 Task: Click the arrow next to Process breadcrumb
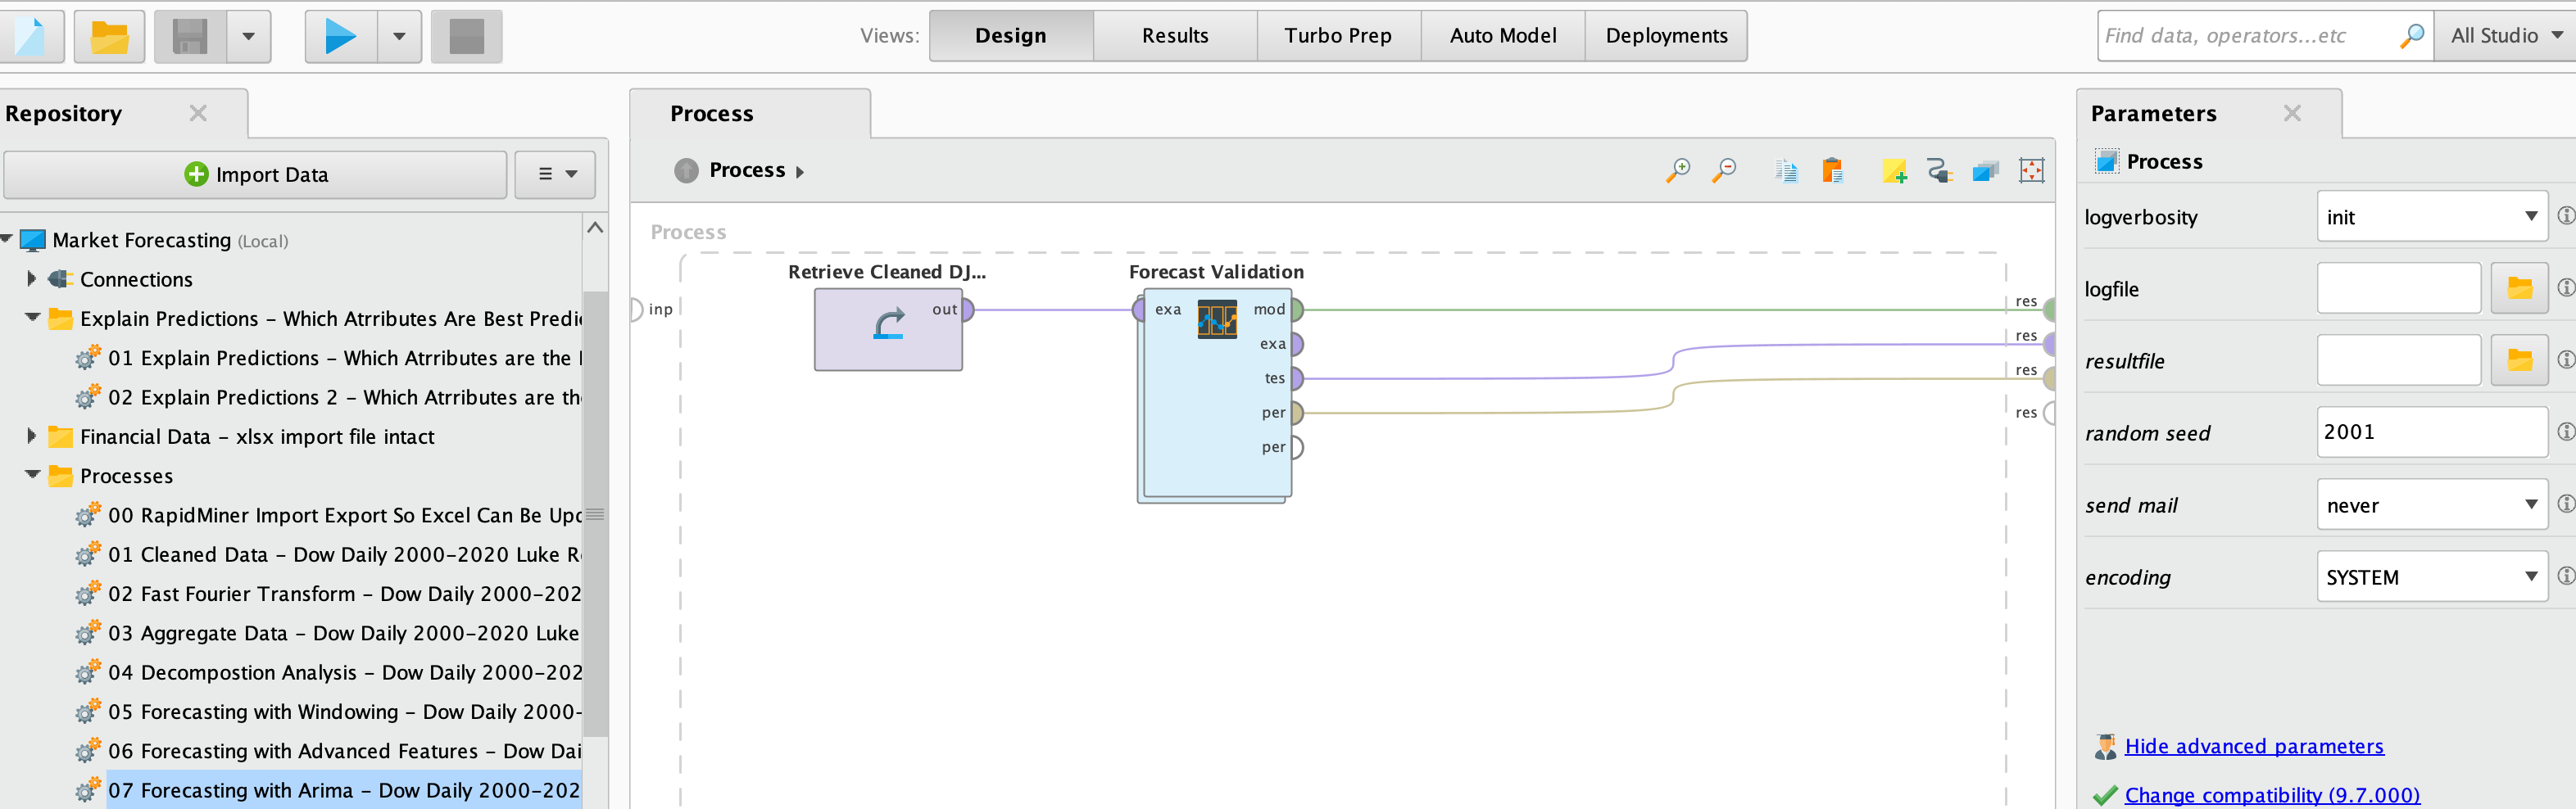(800, 172)
